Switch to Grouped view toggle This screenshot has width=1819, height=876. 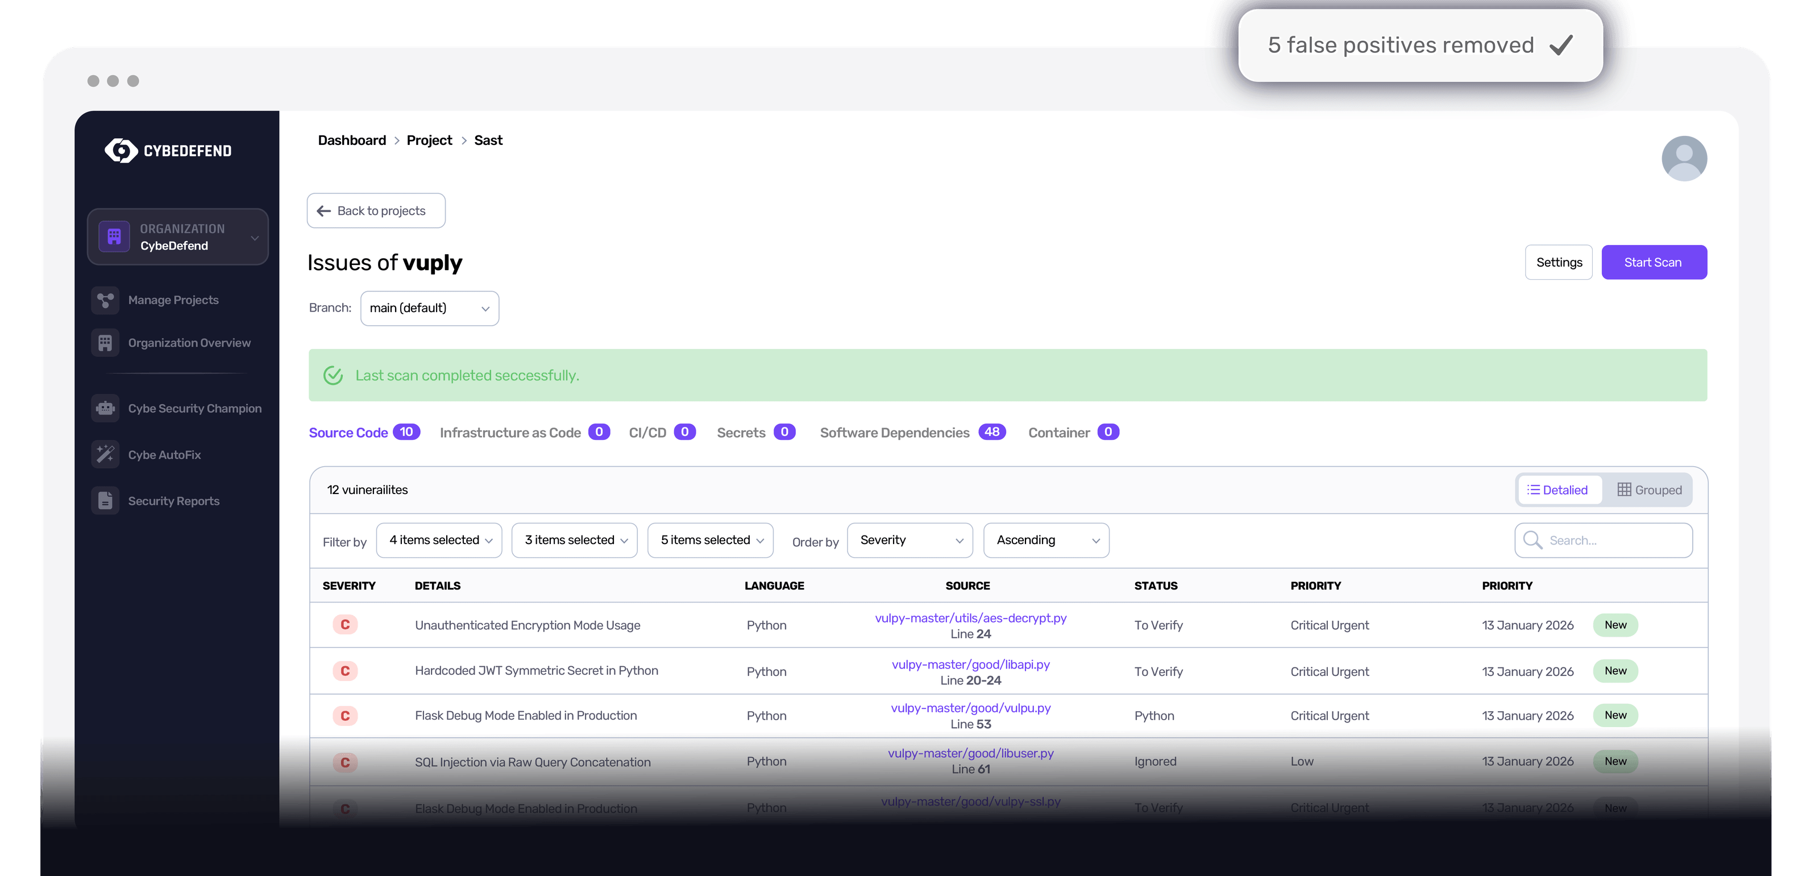tap(1649, 490)
